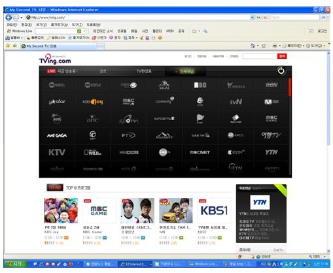
Task: Switch to the Windows Live taskbar window
Action: coord(204,264)
